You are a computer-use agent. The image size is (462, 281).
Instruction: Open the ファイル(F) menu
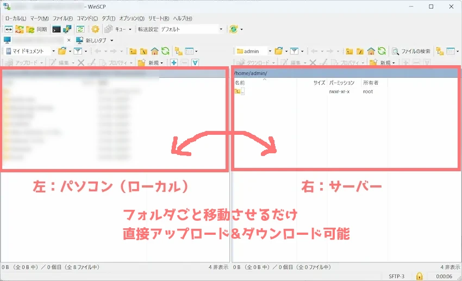tap(63, 18)
